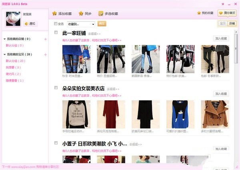Click 去逛逛>> next to 朵朵实拍女装美衣店

113,89
